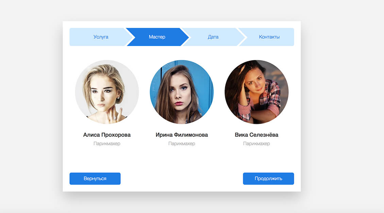384x213 pixels.
Task: Click Алиса Прохорова's face in her photo
Action: [x=104, y=94]
